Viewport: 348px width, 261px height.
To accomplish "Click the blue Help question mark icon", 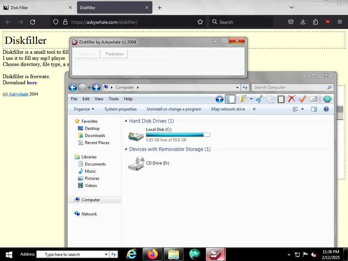I will [x=326, y=109].
